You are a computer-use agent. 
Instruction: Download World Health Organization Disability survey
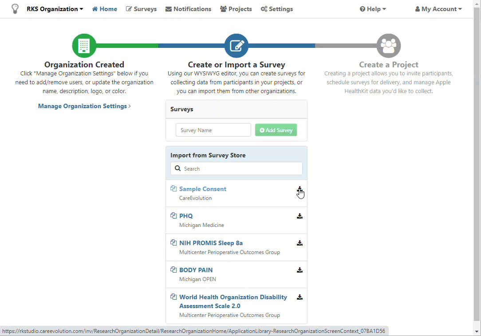click(300, 297)
